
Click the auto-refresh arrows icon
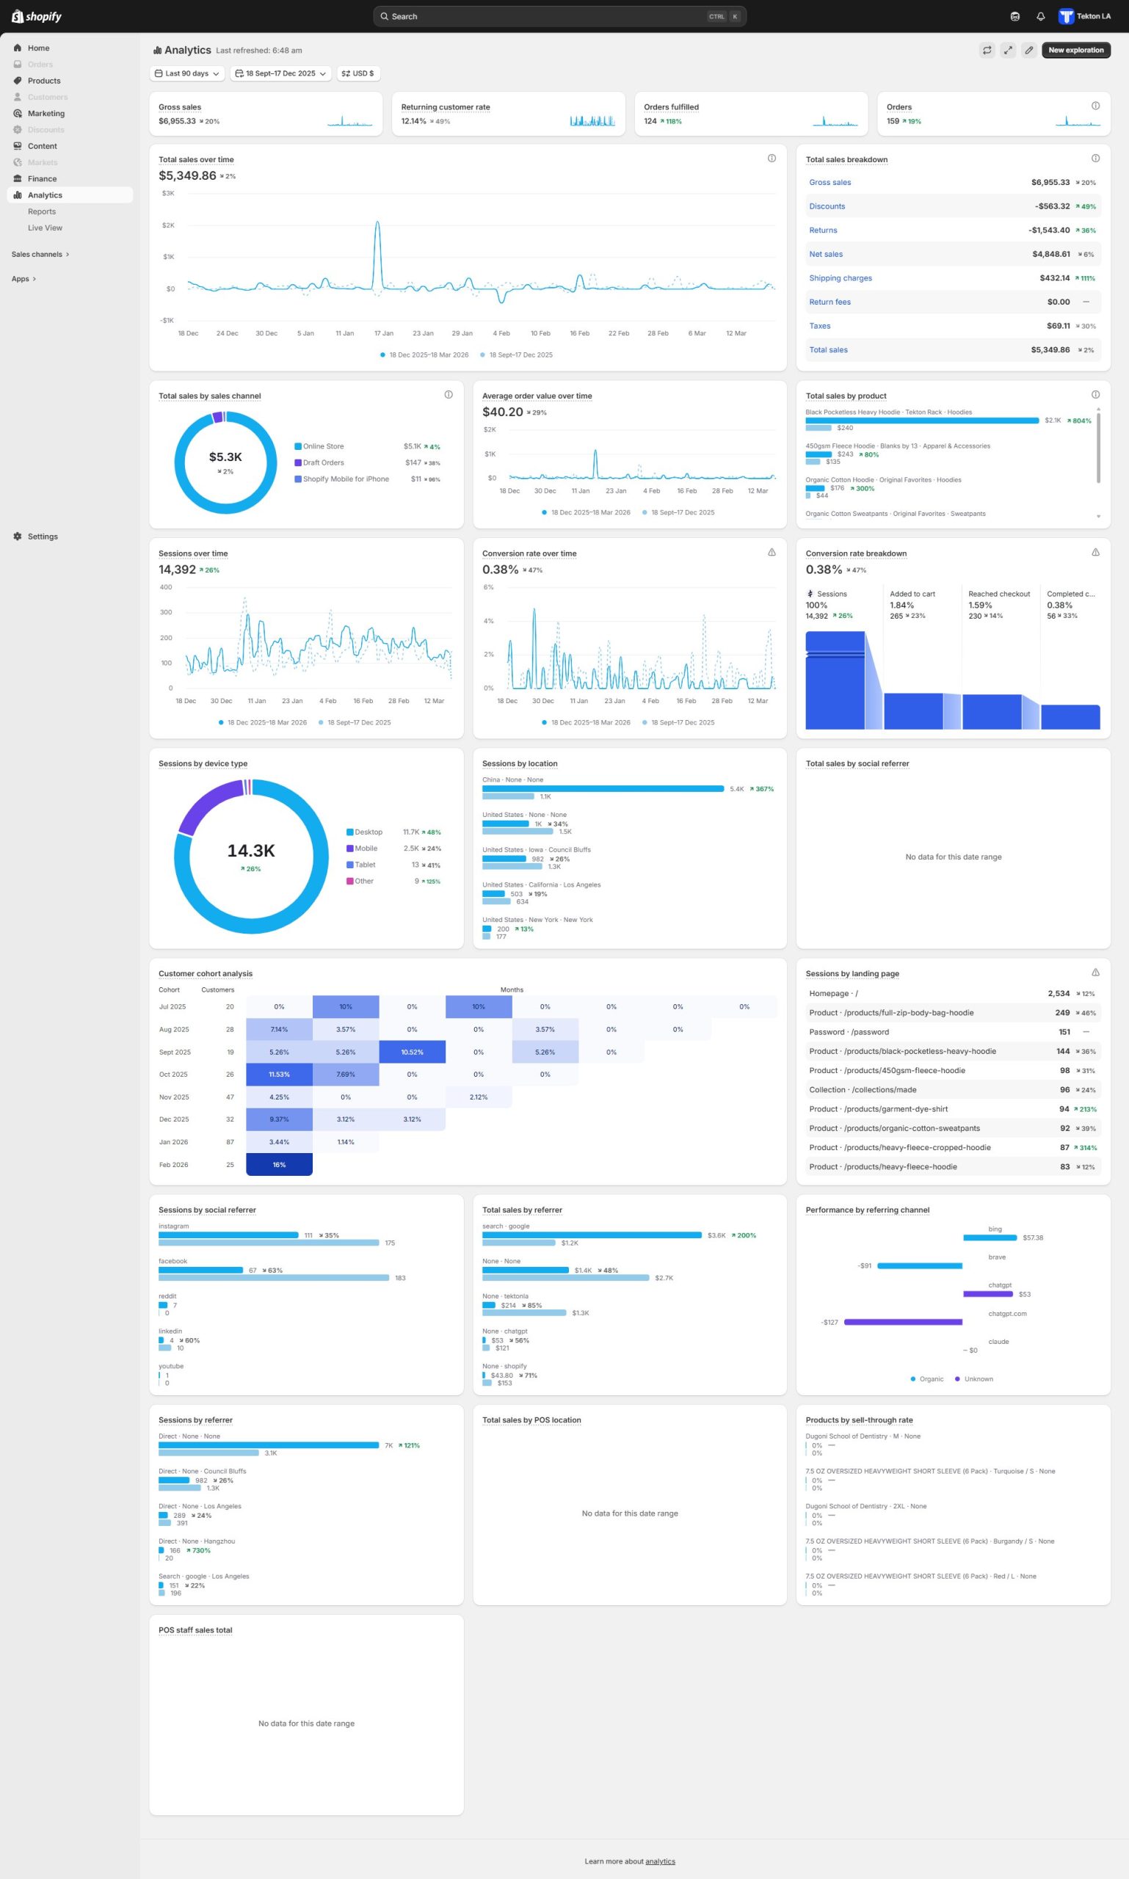point(987,50)
